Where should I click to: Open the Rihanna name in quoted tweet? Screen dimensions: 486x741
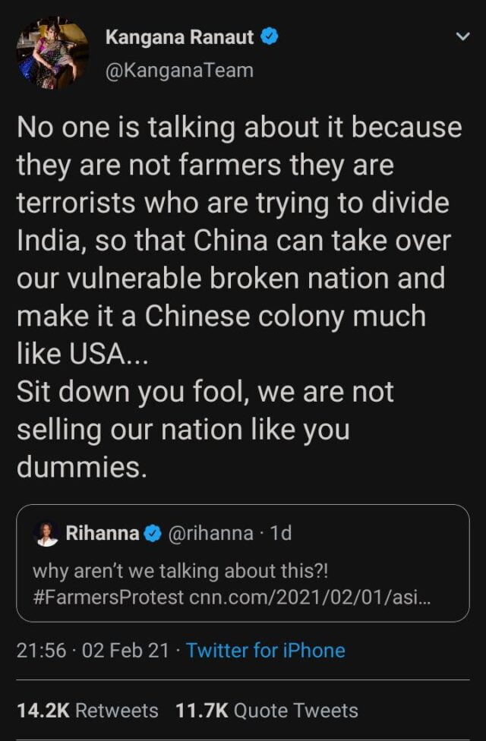(x=102, y=534)
